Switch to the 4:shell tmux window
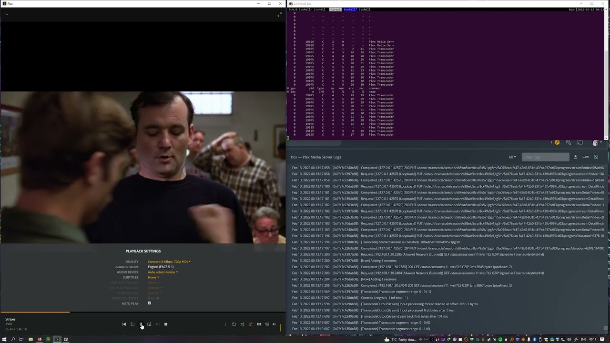610x343 pixels. [350, 10]
